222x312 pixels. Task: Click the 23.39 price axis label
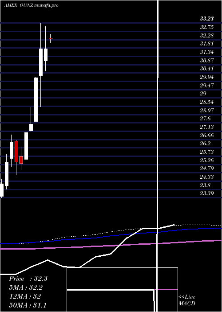(x=207, y=193)
